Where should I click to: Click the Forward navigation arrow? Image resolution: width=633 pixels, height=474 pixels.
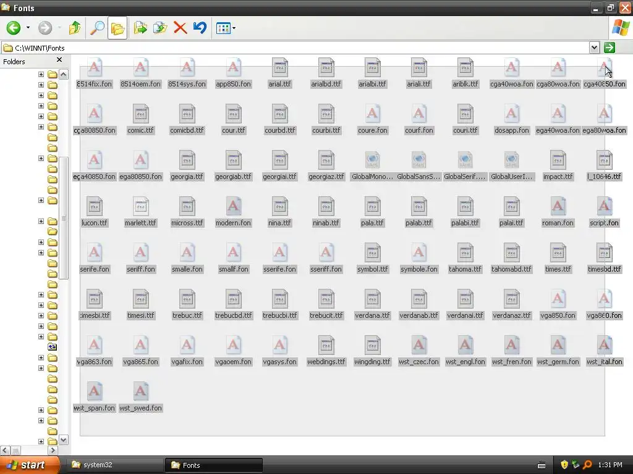pyautogui.click(x=45, y=28)
